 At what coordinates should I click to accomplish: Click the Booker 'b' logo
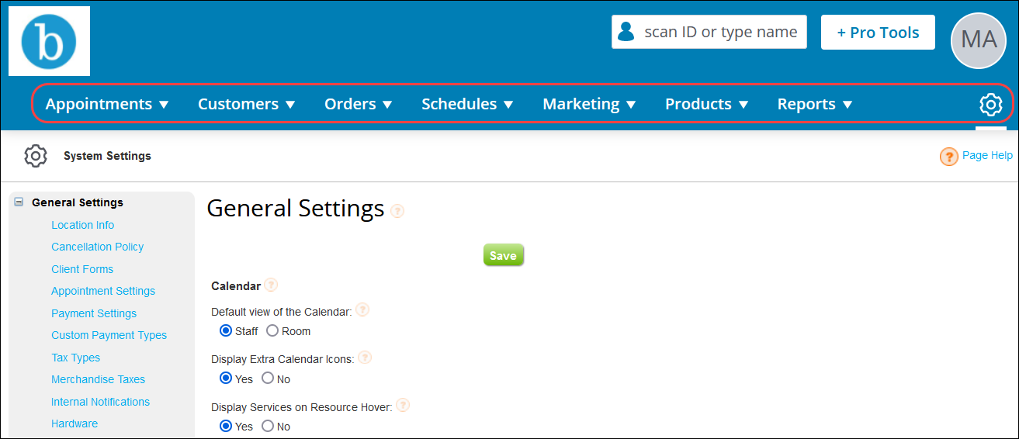point(49,41)
